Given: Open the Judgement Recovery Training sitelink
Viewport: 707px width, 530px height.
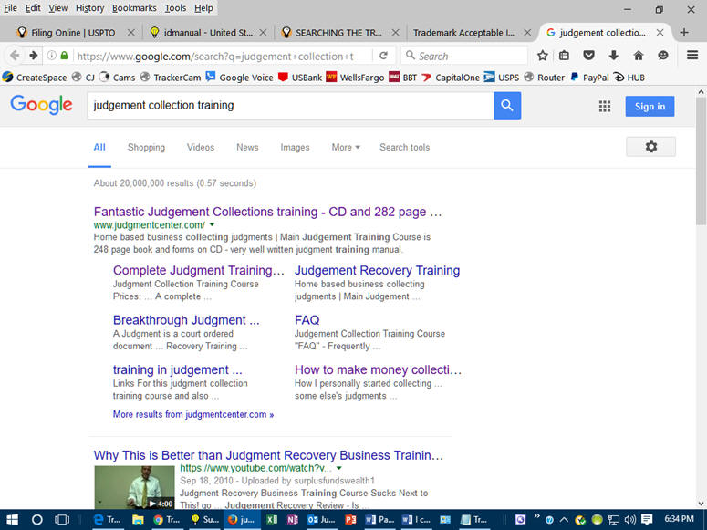Looking at the screenshot, I should pyautogui.click(x=377, y=270).
